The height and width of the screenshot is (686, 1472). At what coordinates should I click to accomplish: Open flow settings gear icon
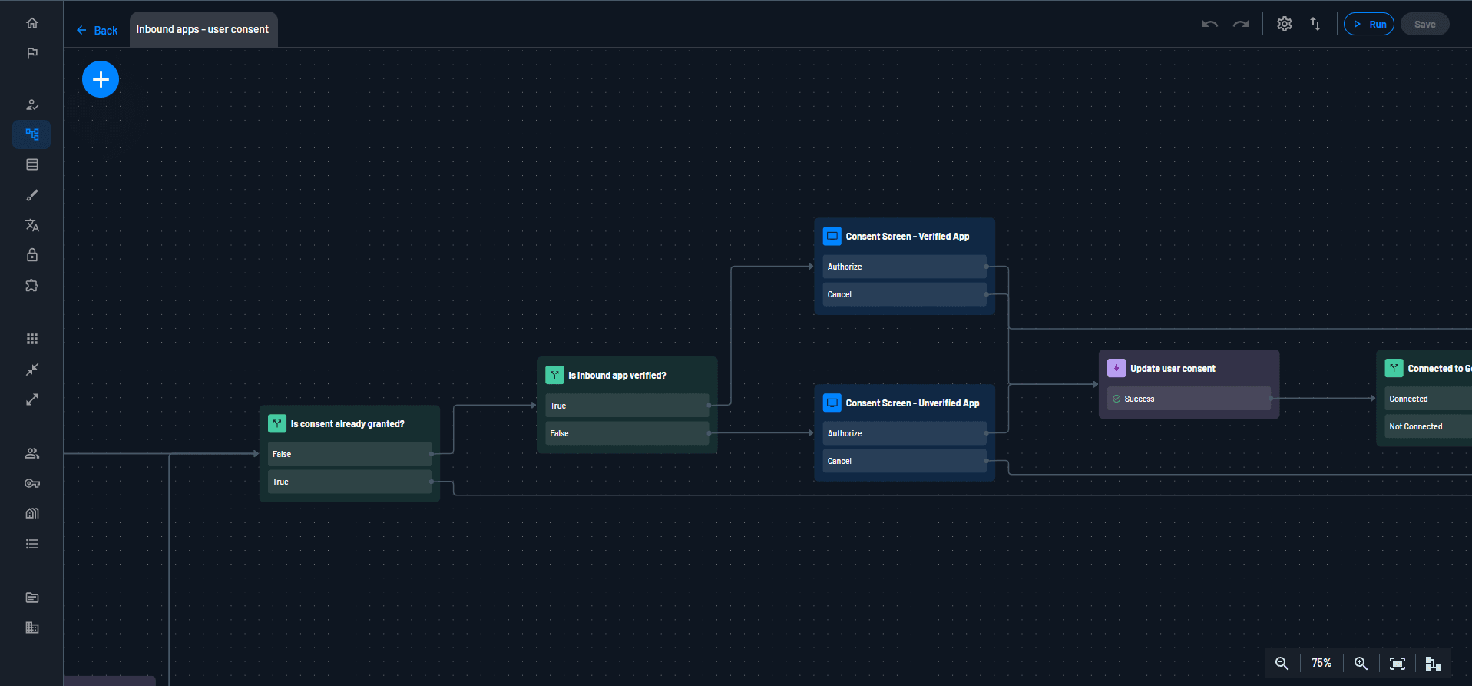1284,24
